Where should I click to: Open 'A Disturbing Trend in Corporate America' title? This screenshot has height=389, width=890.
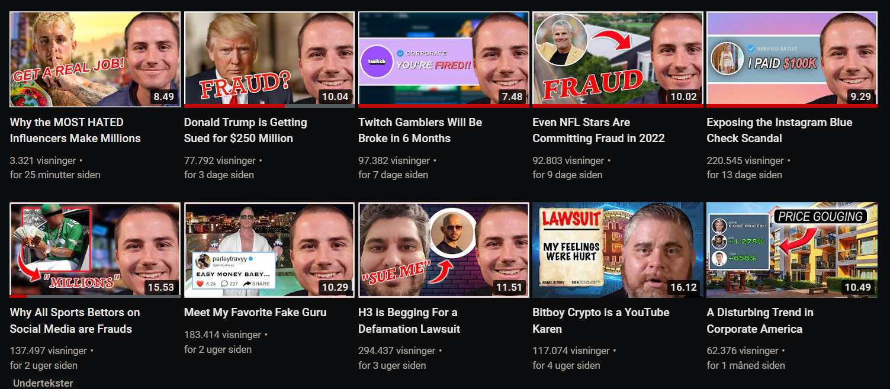click(x=760, y=320)
